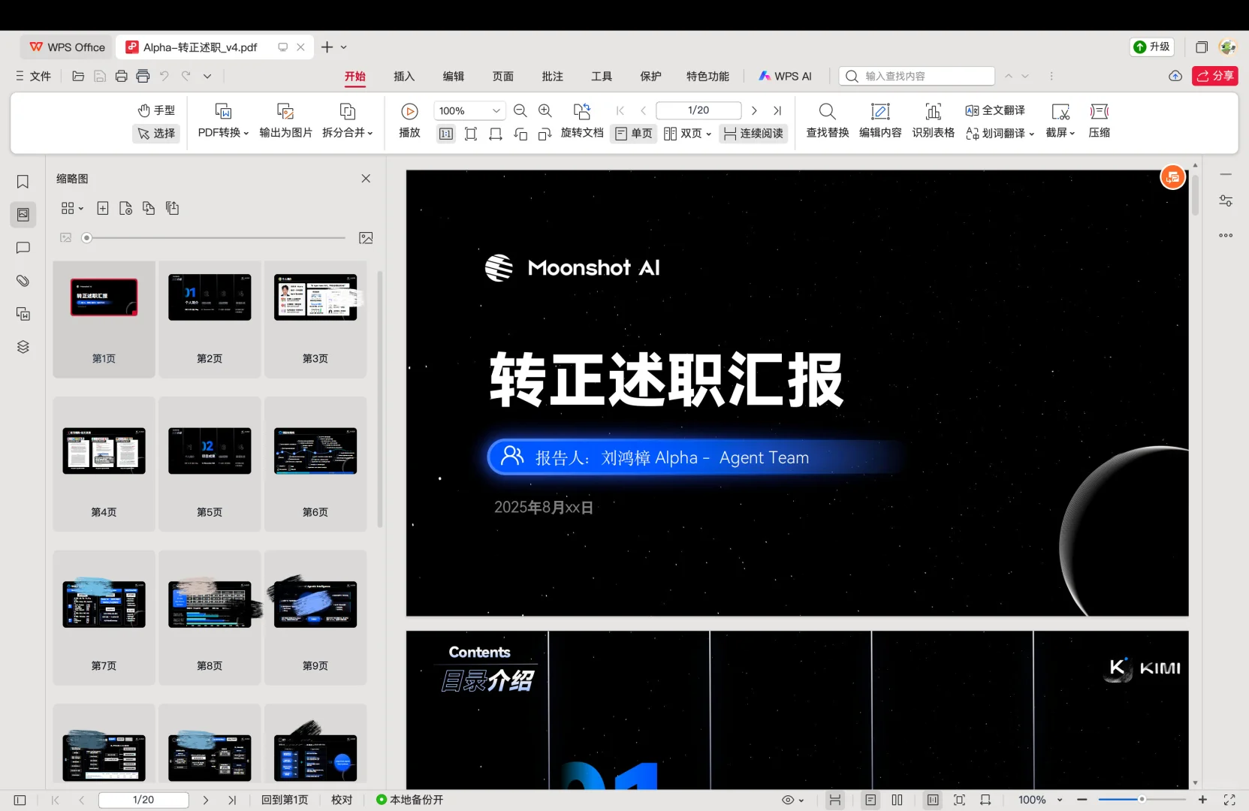Enable single page view (单页)
This screenshot has width=1249, height=811.
pyautogui.click(x=634, y=134)
